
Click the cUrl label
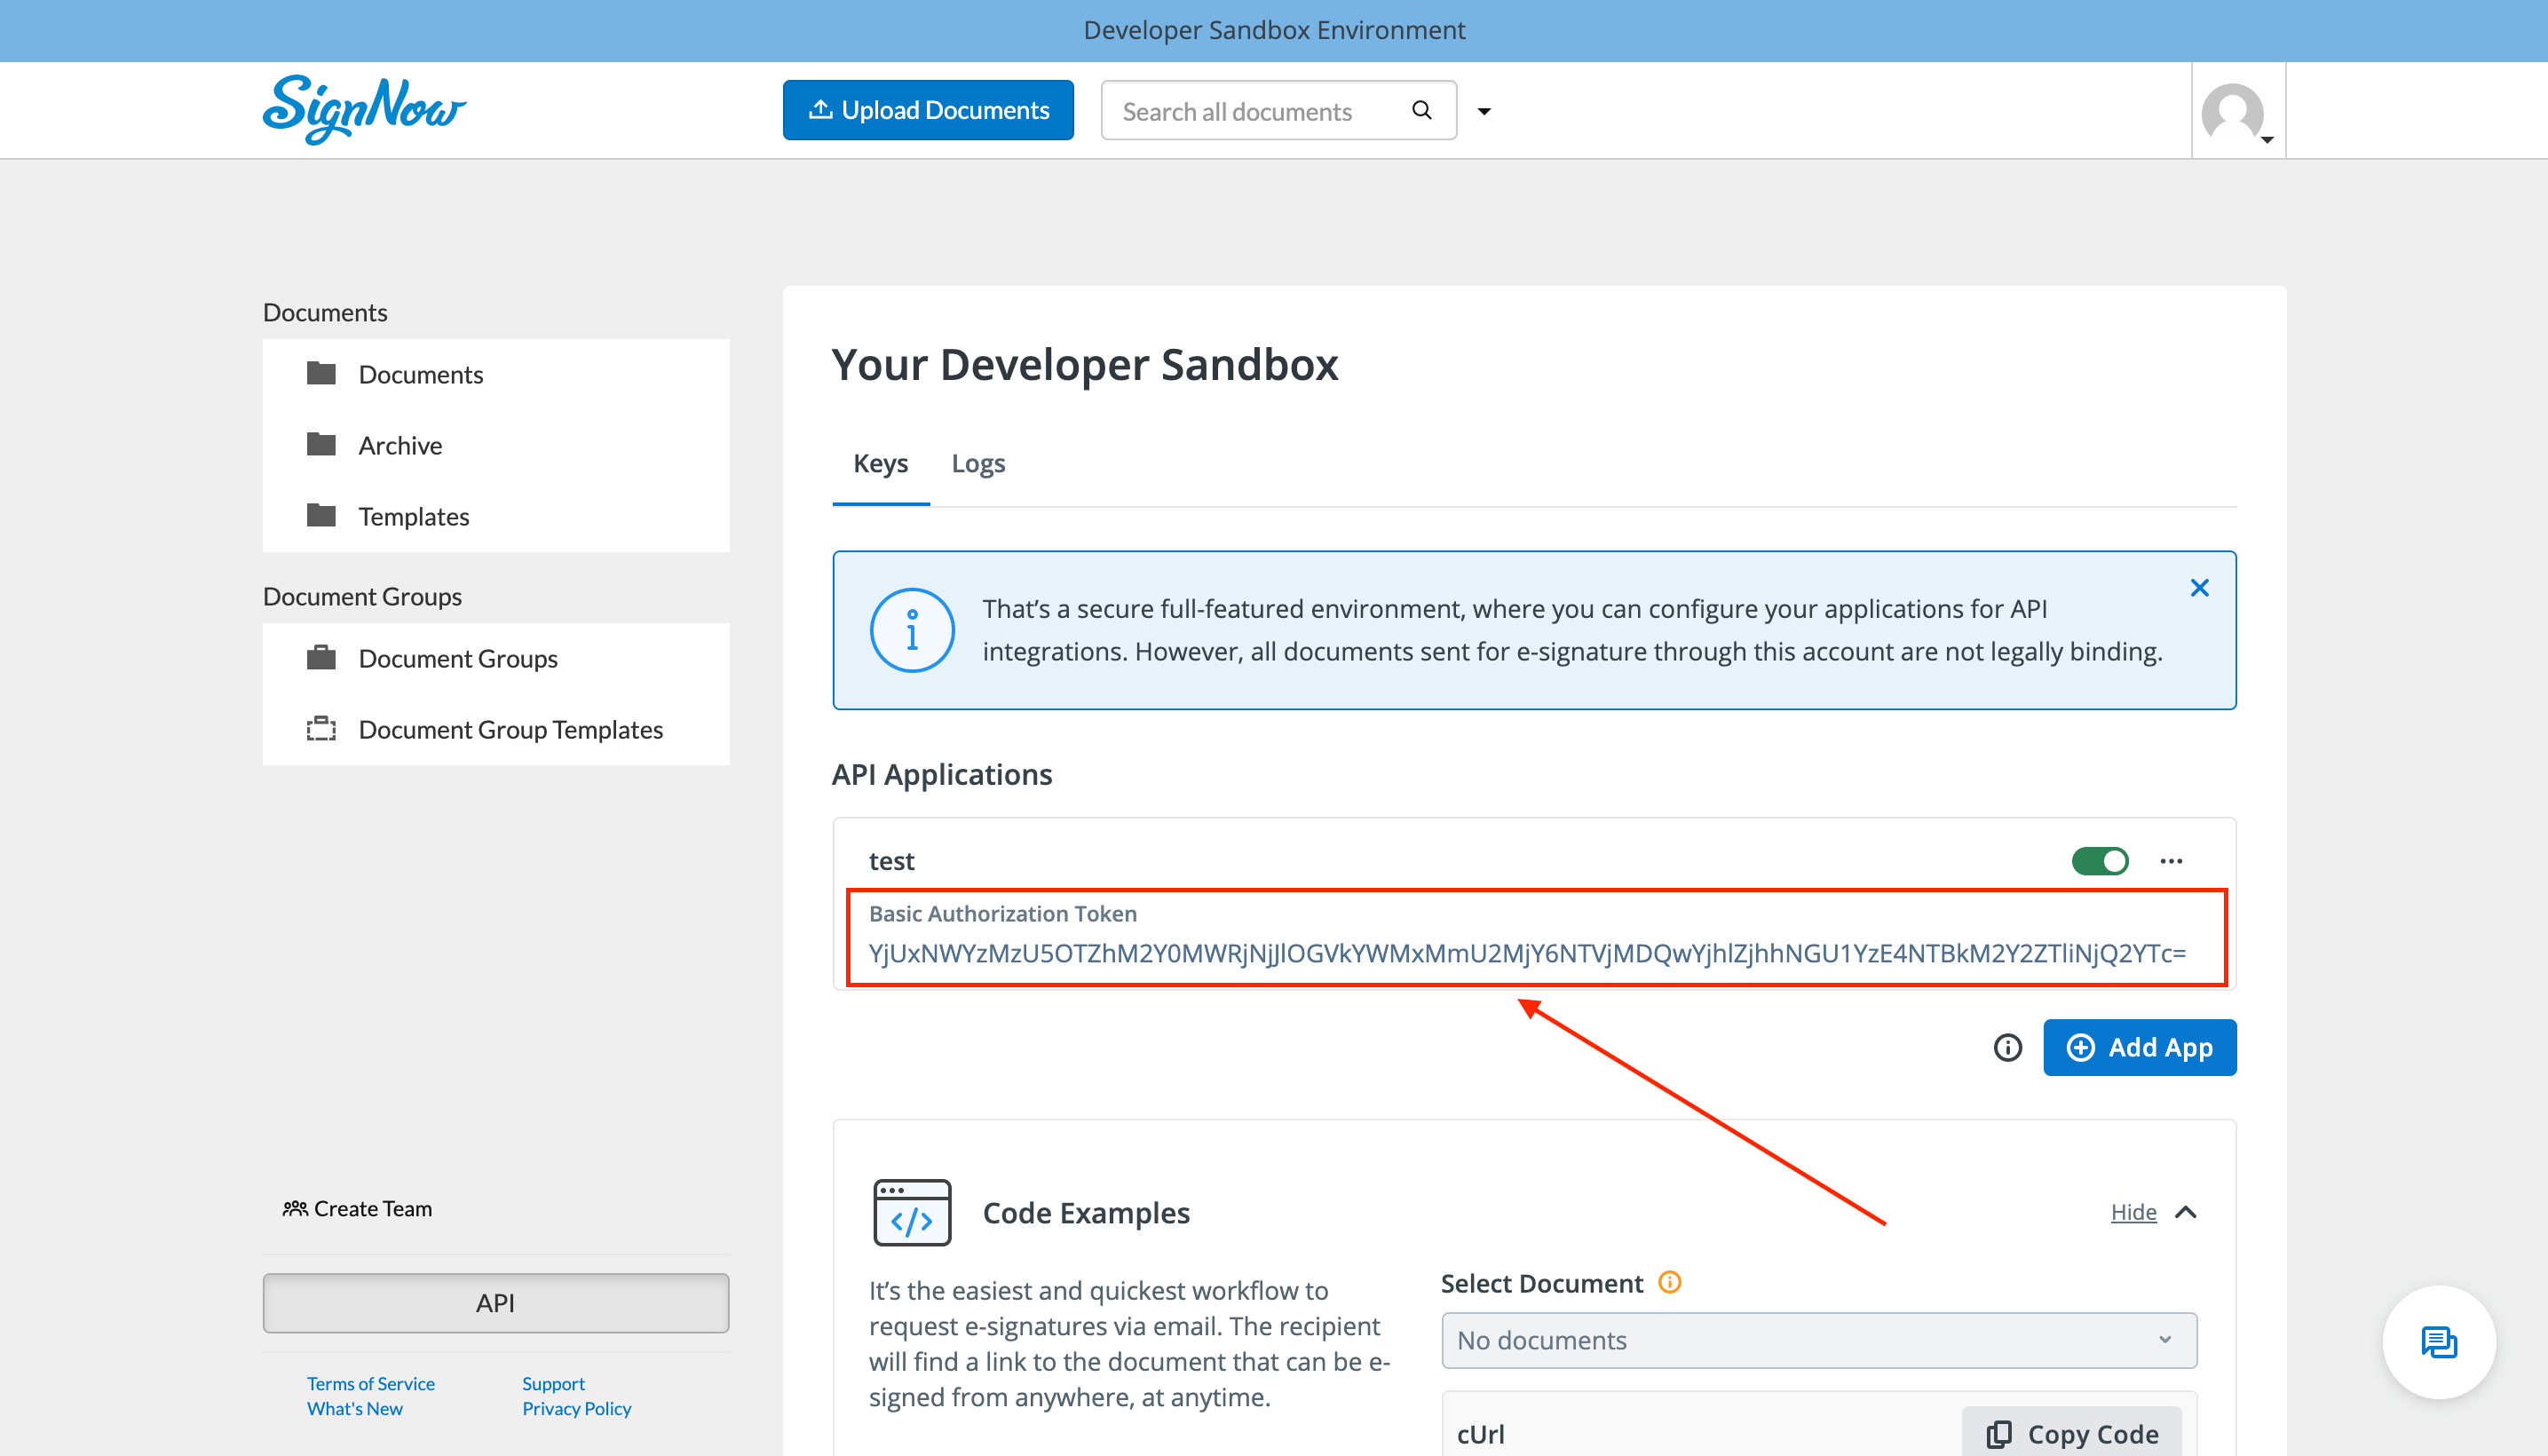tap(1480, 1434)
